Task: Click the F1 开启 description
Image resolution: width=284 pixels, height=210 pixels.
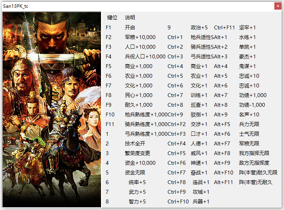Action: tap(130, 27)
